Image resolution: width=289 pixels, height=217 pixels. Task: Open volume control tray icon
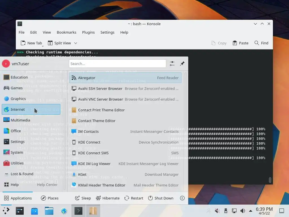click(242, 211)
